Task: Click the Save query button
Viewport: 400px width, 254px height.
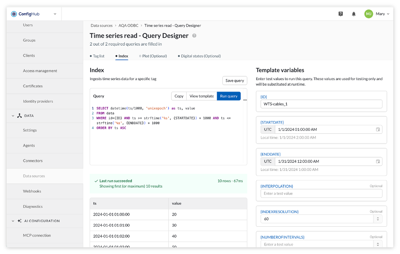Action: coord(235,81)
